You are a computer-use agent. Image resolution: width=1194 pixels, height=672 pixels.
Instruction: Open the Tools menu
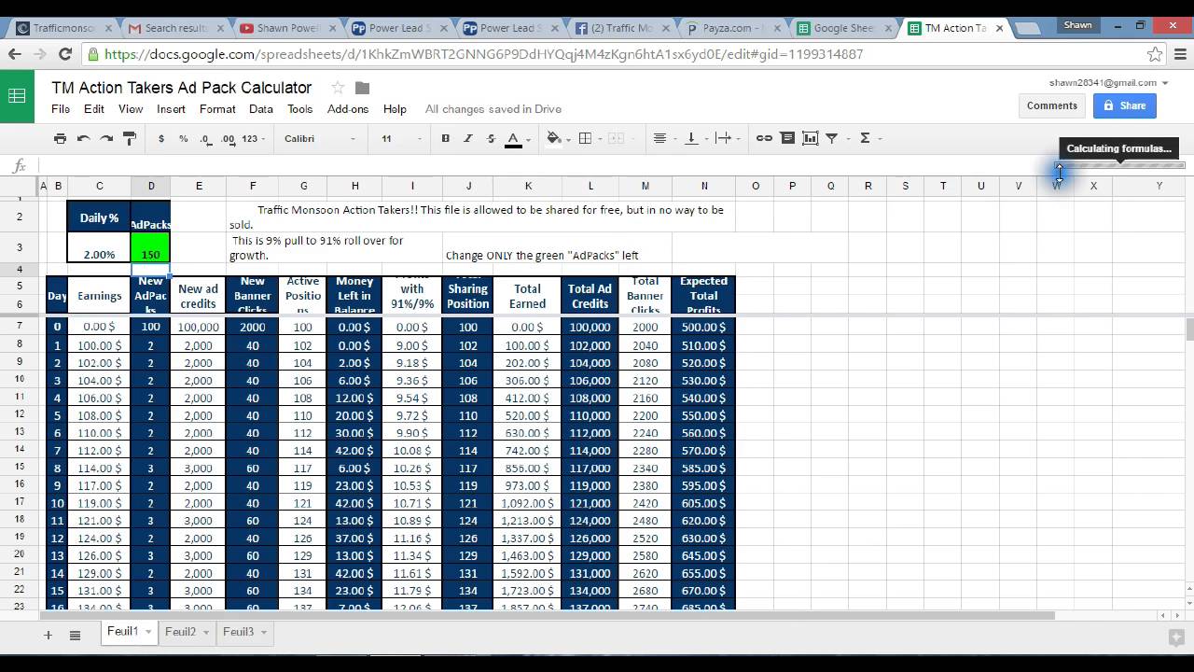[300, 109]
